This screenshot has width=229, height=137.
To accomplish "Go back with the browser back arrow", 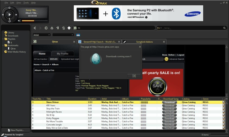I will 35,28.
